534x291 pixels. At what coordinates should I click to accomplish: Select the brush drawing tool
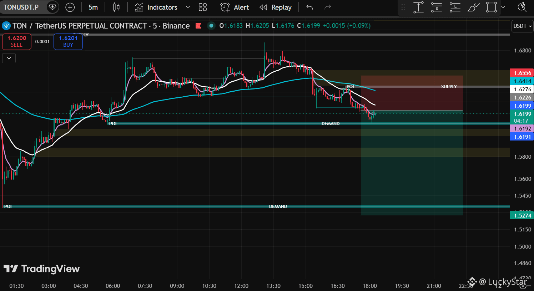473,7
